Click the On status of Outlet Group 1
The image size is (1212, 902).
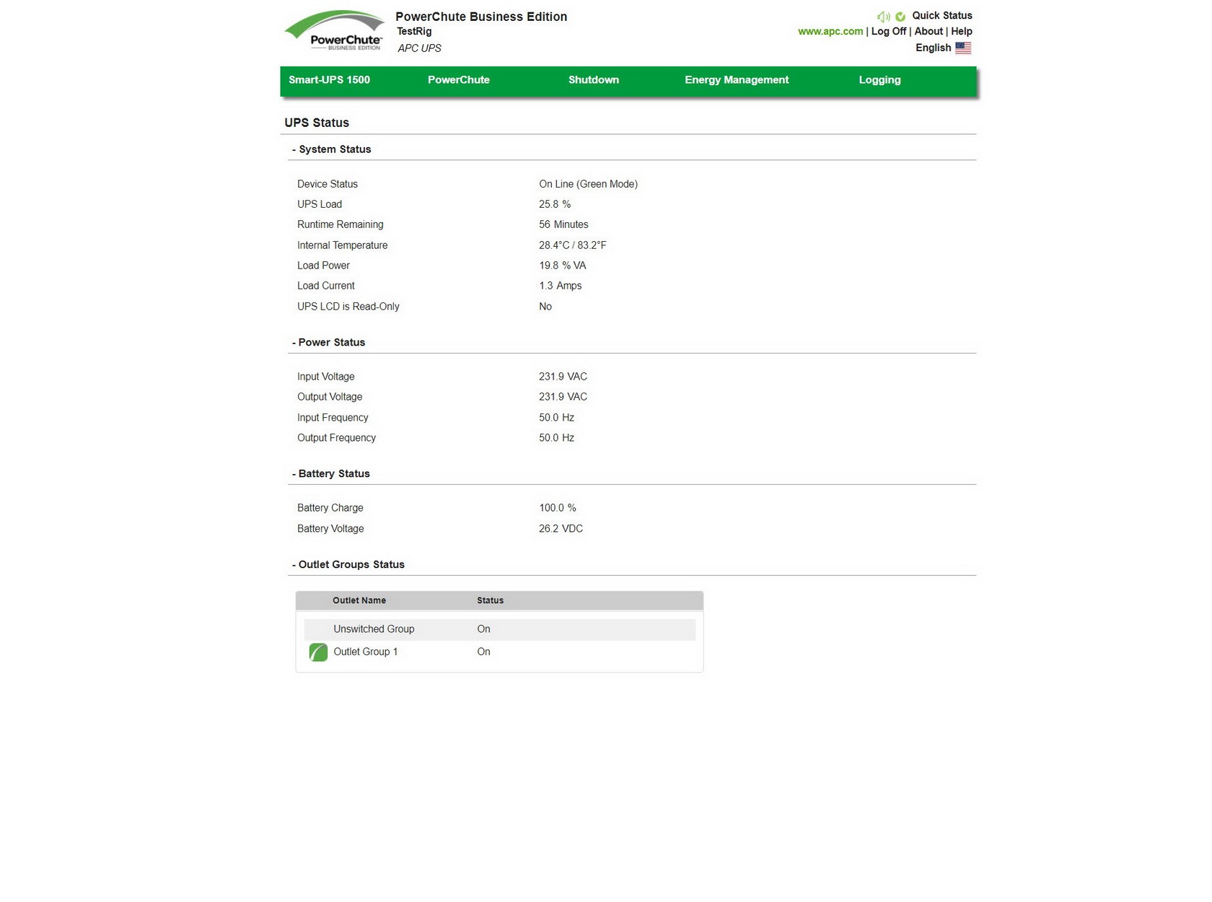483,652
